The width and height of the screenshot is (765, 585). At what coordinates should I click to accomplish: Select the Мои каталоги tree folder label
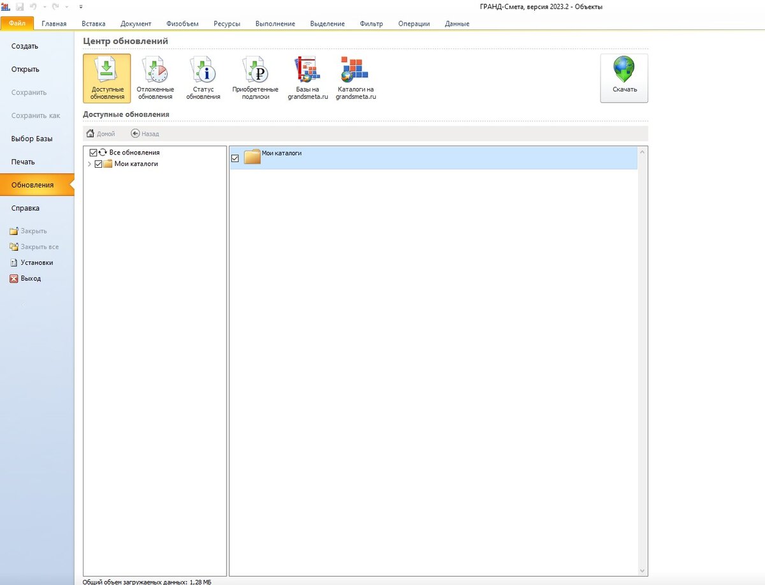[x=136, y=164]
